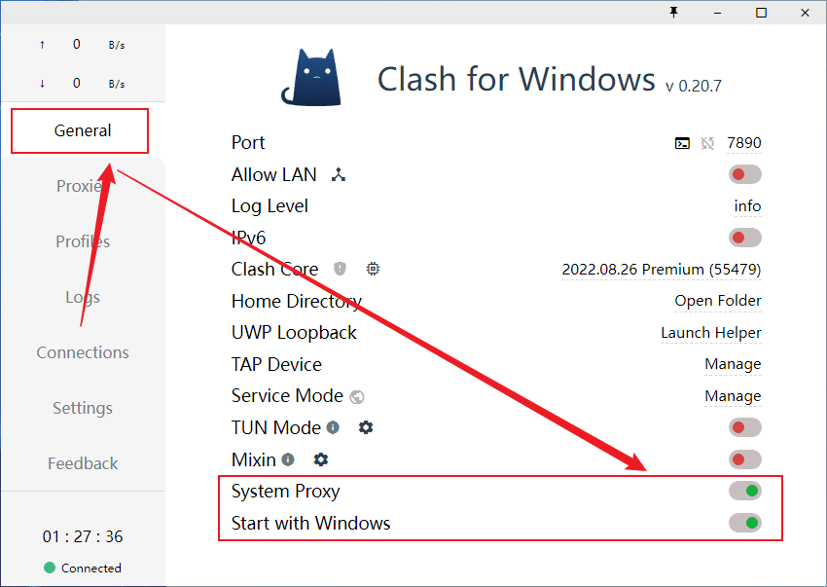Click the terminal icon next to Port
Image resolution: width=827 pixels, height=587 pixels.
pos(682,143)
